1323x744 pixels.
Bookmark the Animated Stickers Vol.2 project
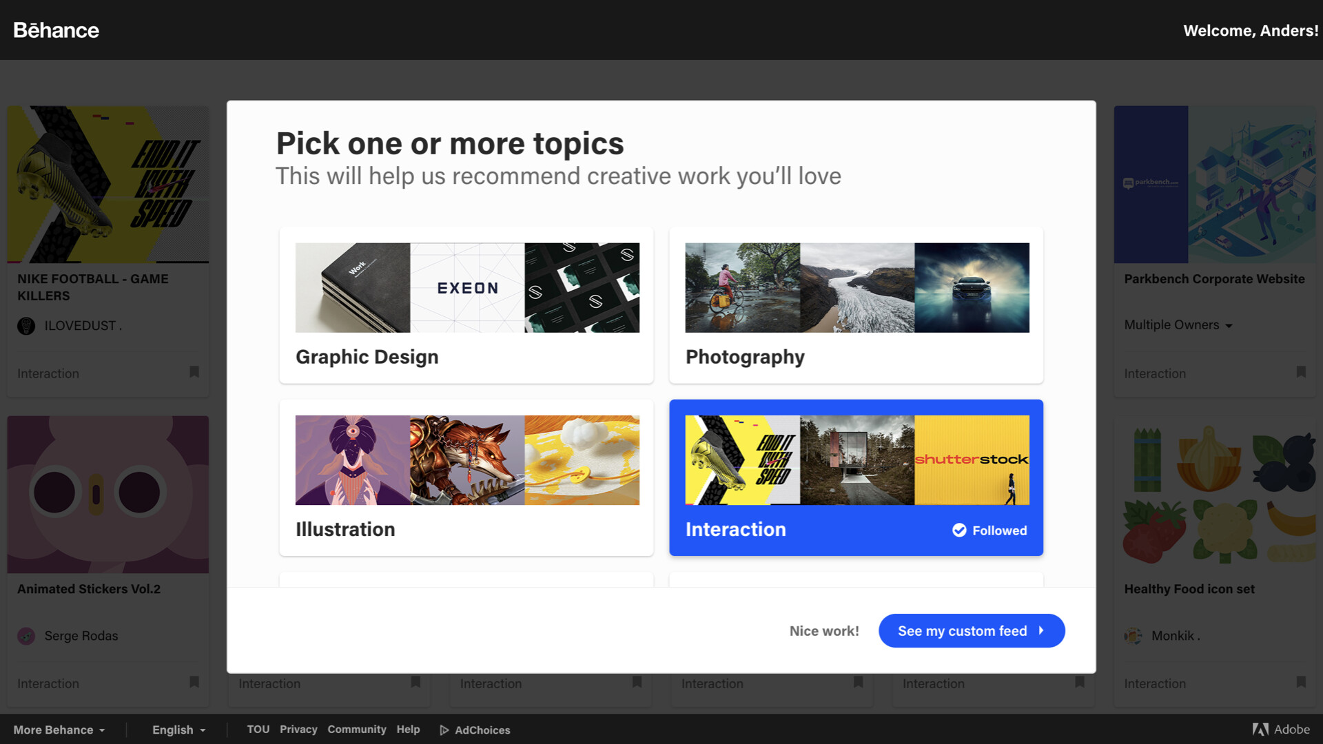click(x=194, y=682)
